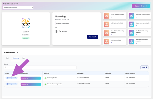
Task: Click the AGD Postings Available icon
Action: click(x=107, y=24)
